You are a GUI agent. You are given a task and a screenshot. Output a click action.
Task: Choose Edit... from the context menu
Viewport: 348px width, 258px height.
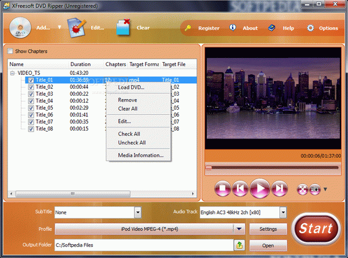point(139,121)
